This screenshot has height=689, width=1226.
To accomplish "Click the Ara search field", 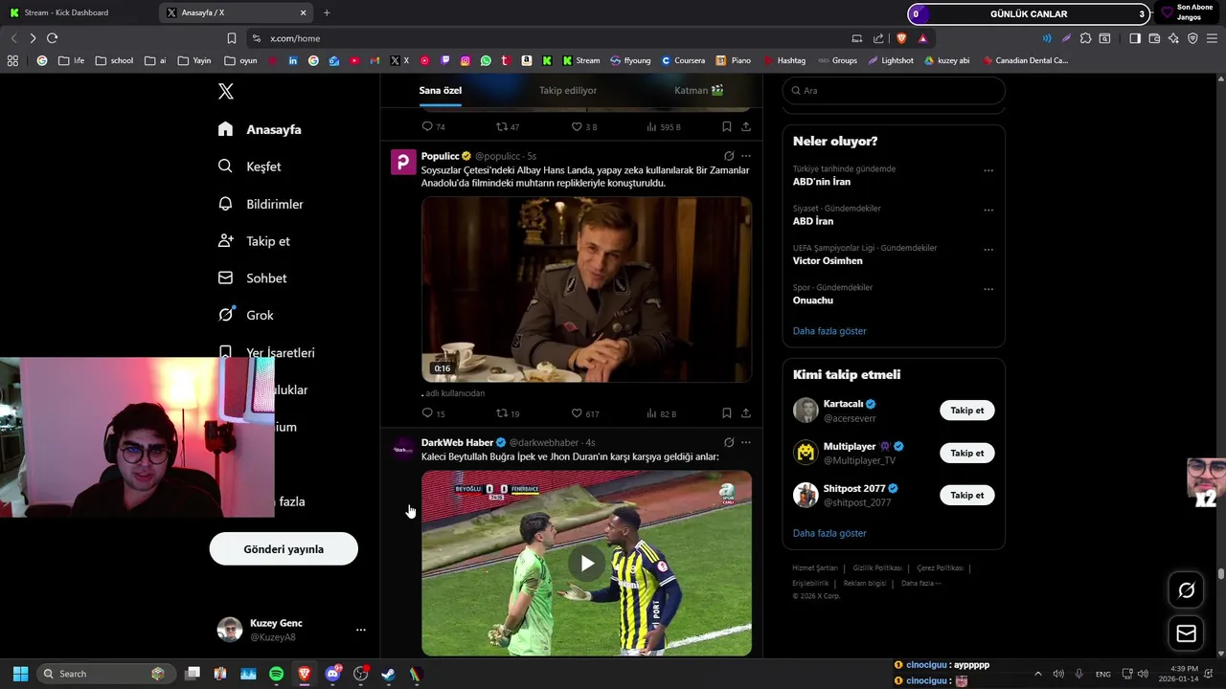I will (x=894, y=90).
